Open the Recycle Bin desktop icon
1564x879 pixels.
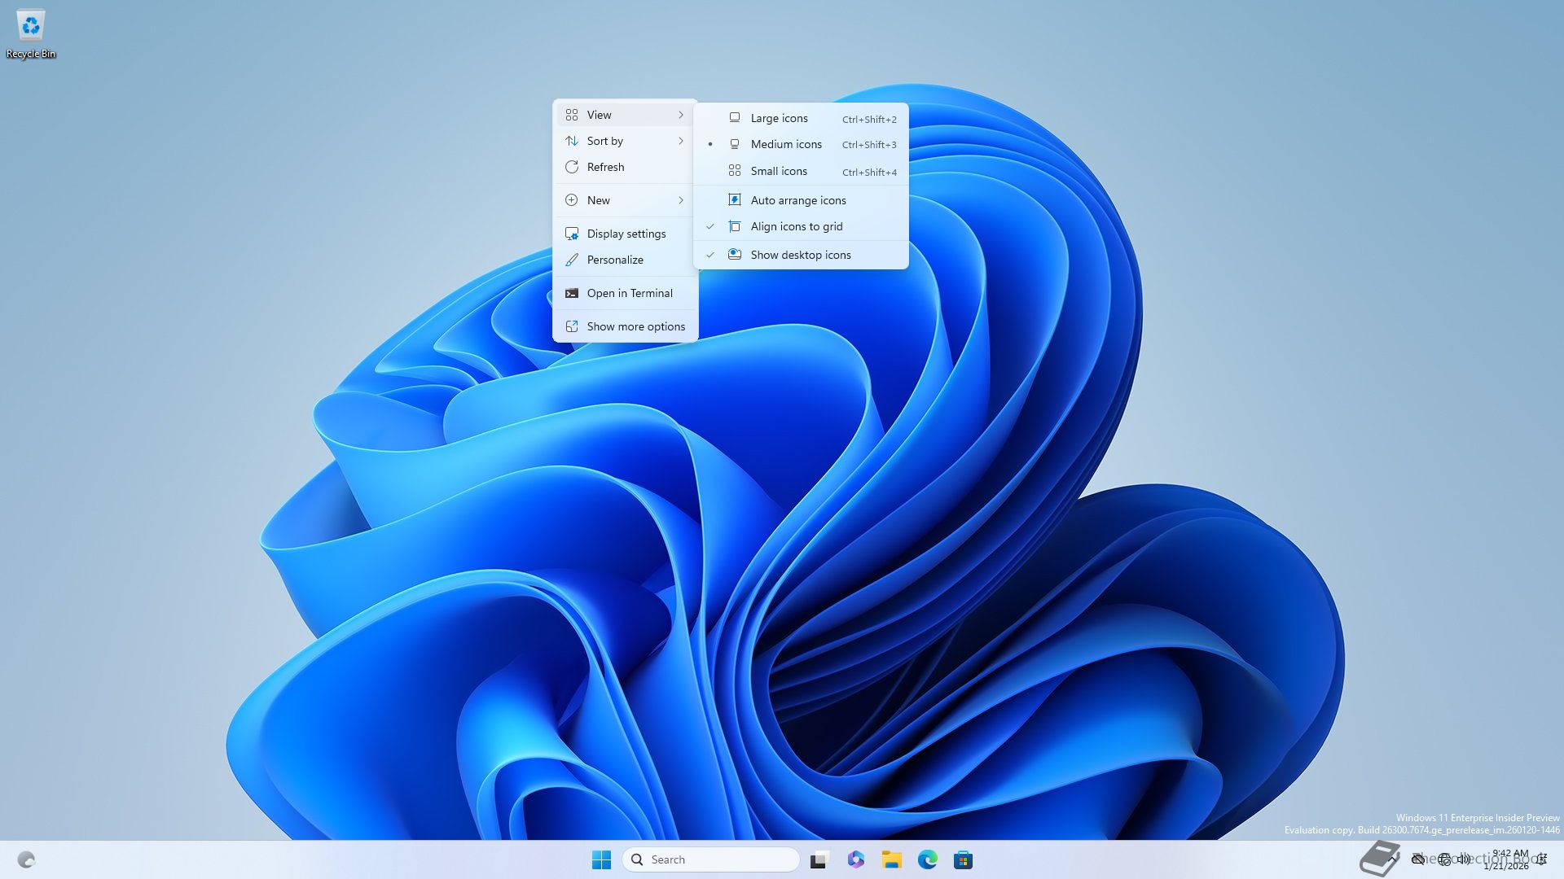tap(30, 33)
